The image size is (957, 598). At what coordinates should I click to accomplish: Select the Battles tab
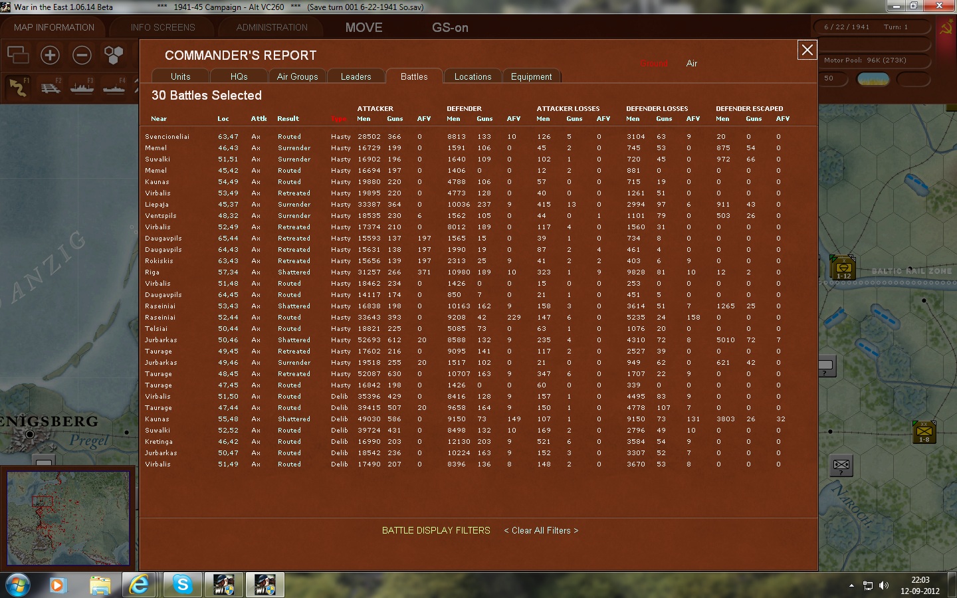tap(414, 76)
